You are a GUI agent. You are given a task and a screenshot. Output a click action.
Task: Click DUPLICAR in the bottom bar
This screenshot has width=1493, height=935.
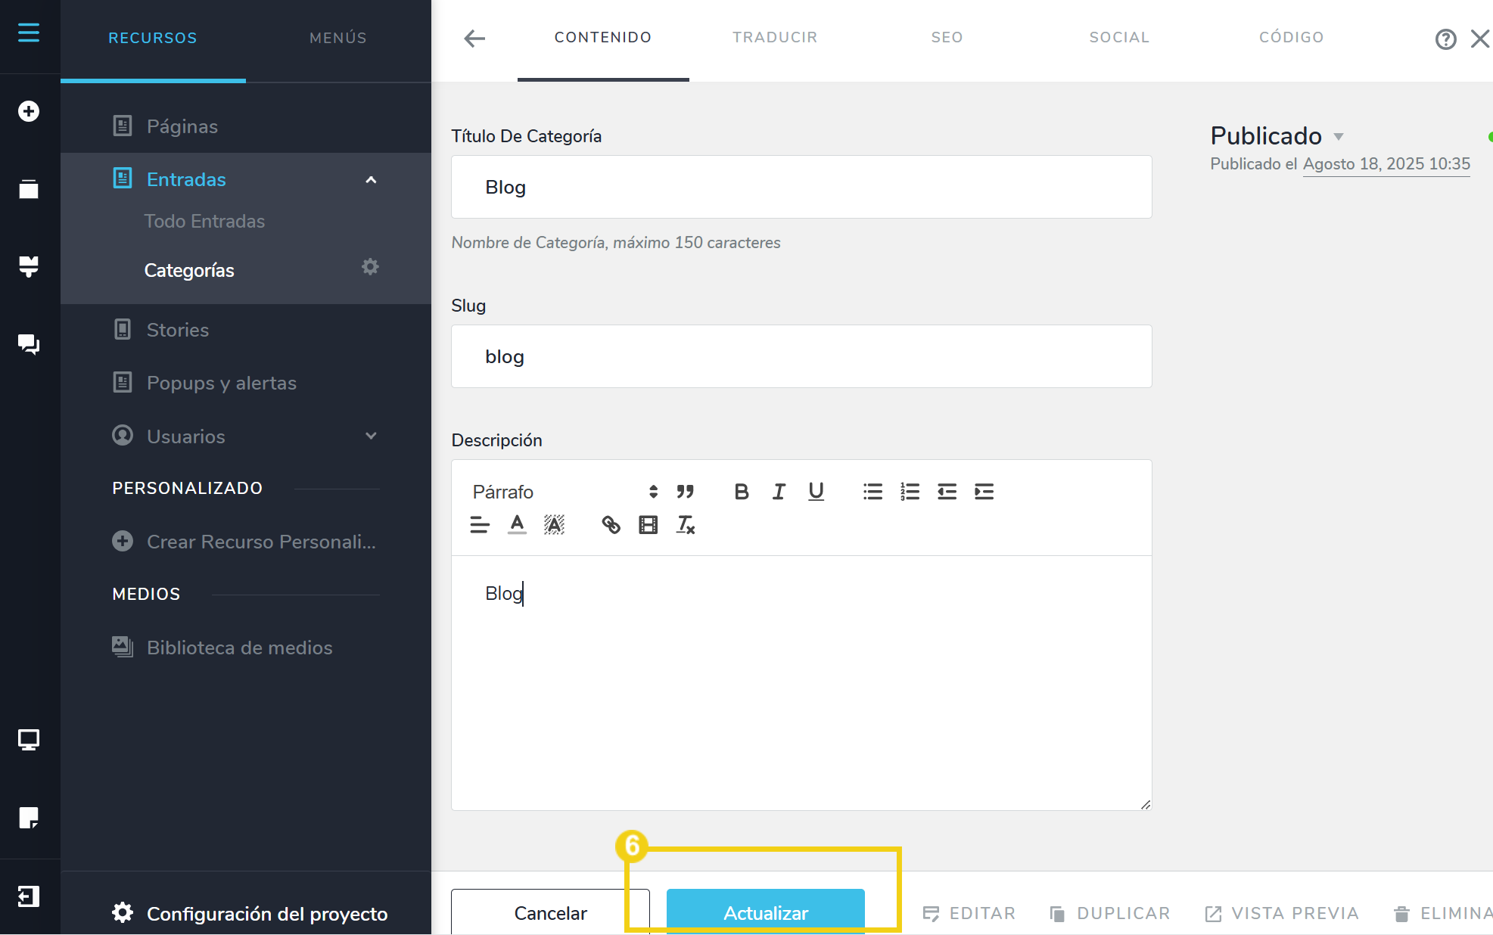pos(1109,913)
